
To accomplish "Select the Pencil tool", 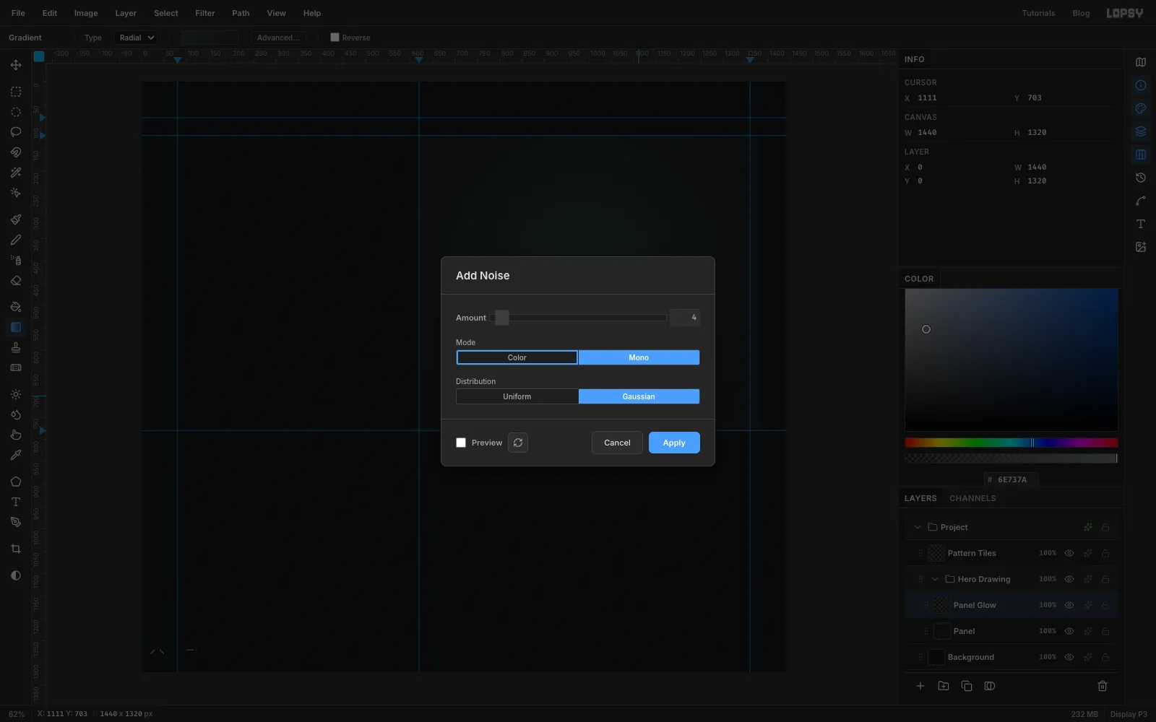I will pyautogui.click(x=15, y=240).
